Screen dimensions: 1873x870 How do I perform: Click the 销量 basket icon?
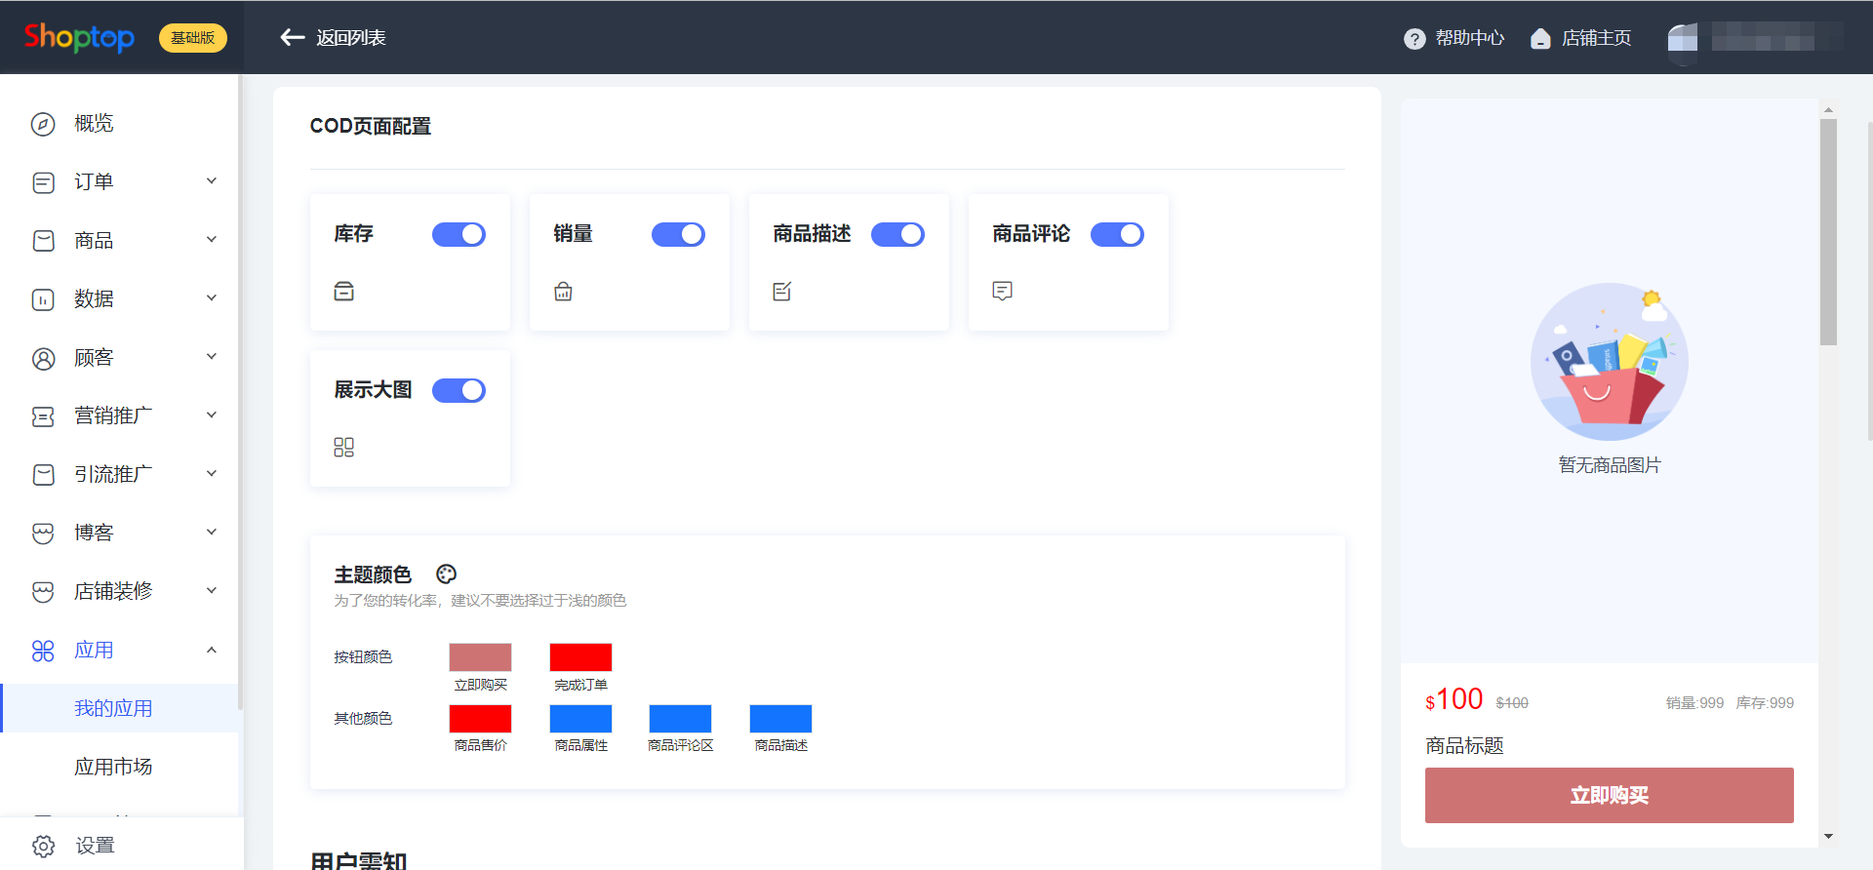click(x=563, y=291)
